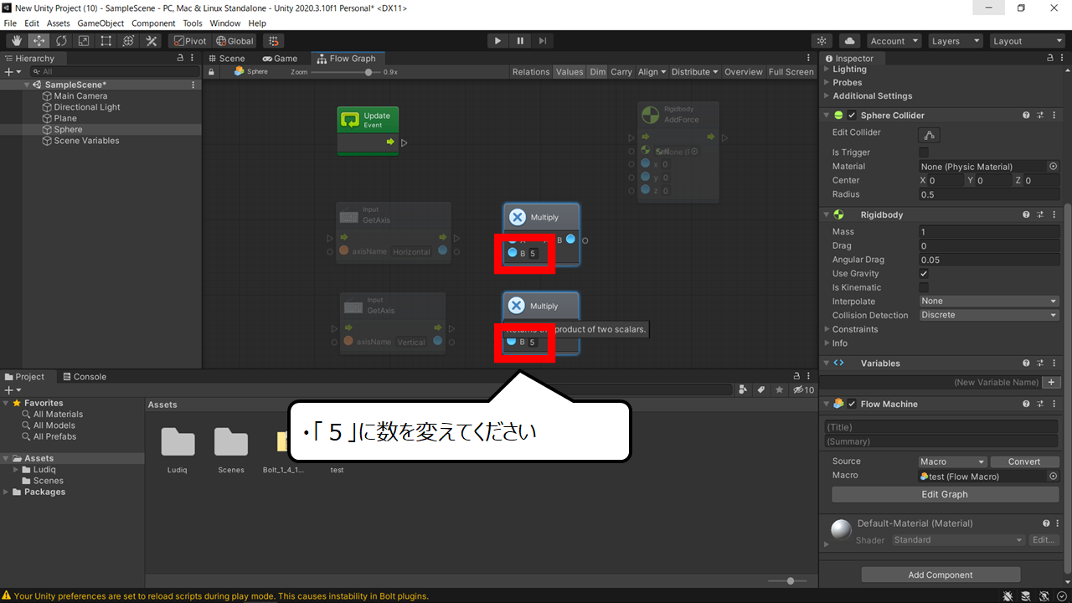Image resolution: width=1072 pixels, height=603 pixels.
Task: Toggle the grid snapping icon
Action: (x=273, y=41)
